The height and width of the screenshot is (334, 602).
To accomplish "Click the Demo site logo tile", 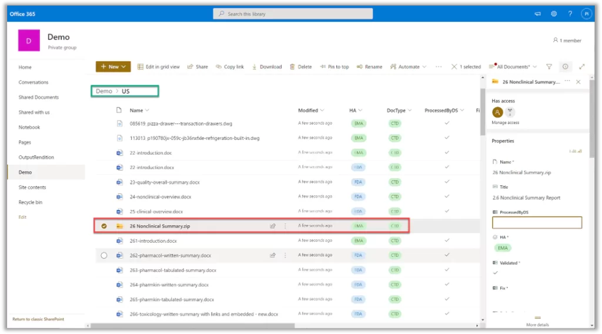I will (x=29, y=41).
